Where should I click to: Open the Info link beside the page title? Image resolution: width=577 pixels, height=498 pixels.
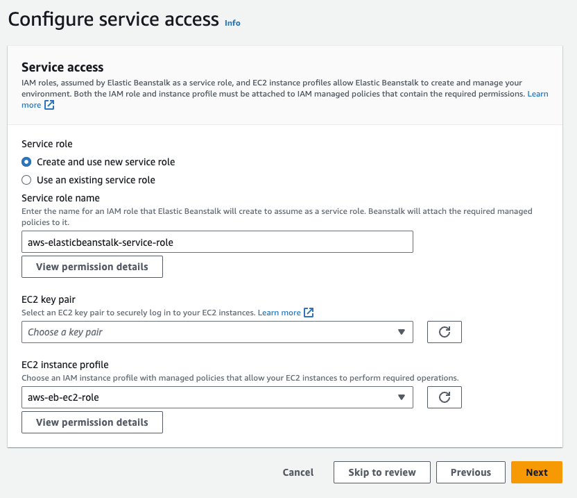tap(232, 23)
